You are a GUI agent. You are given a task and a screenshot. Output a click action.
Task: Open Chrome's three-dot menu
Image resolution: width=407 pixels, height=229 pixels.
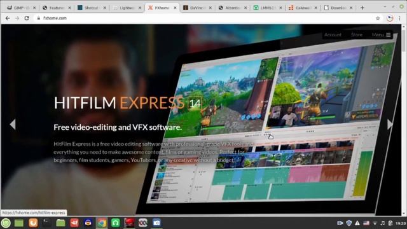pos(399,18)
